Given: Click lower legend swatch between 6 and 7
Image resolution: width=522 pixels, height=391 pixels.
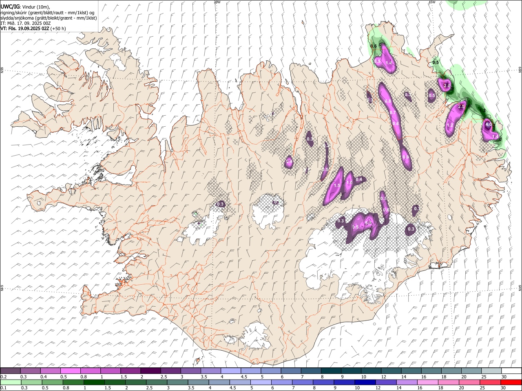Looking at the screenshot, I should (282, 382).
